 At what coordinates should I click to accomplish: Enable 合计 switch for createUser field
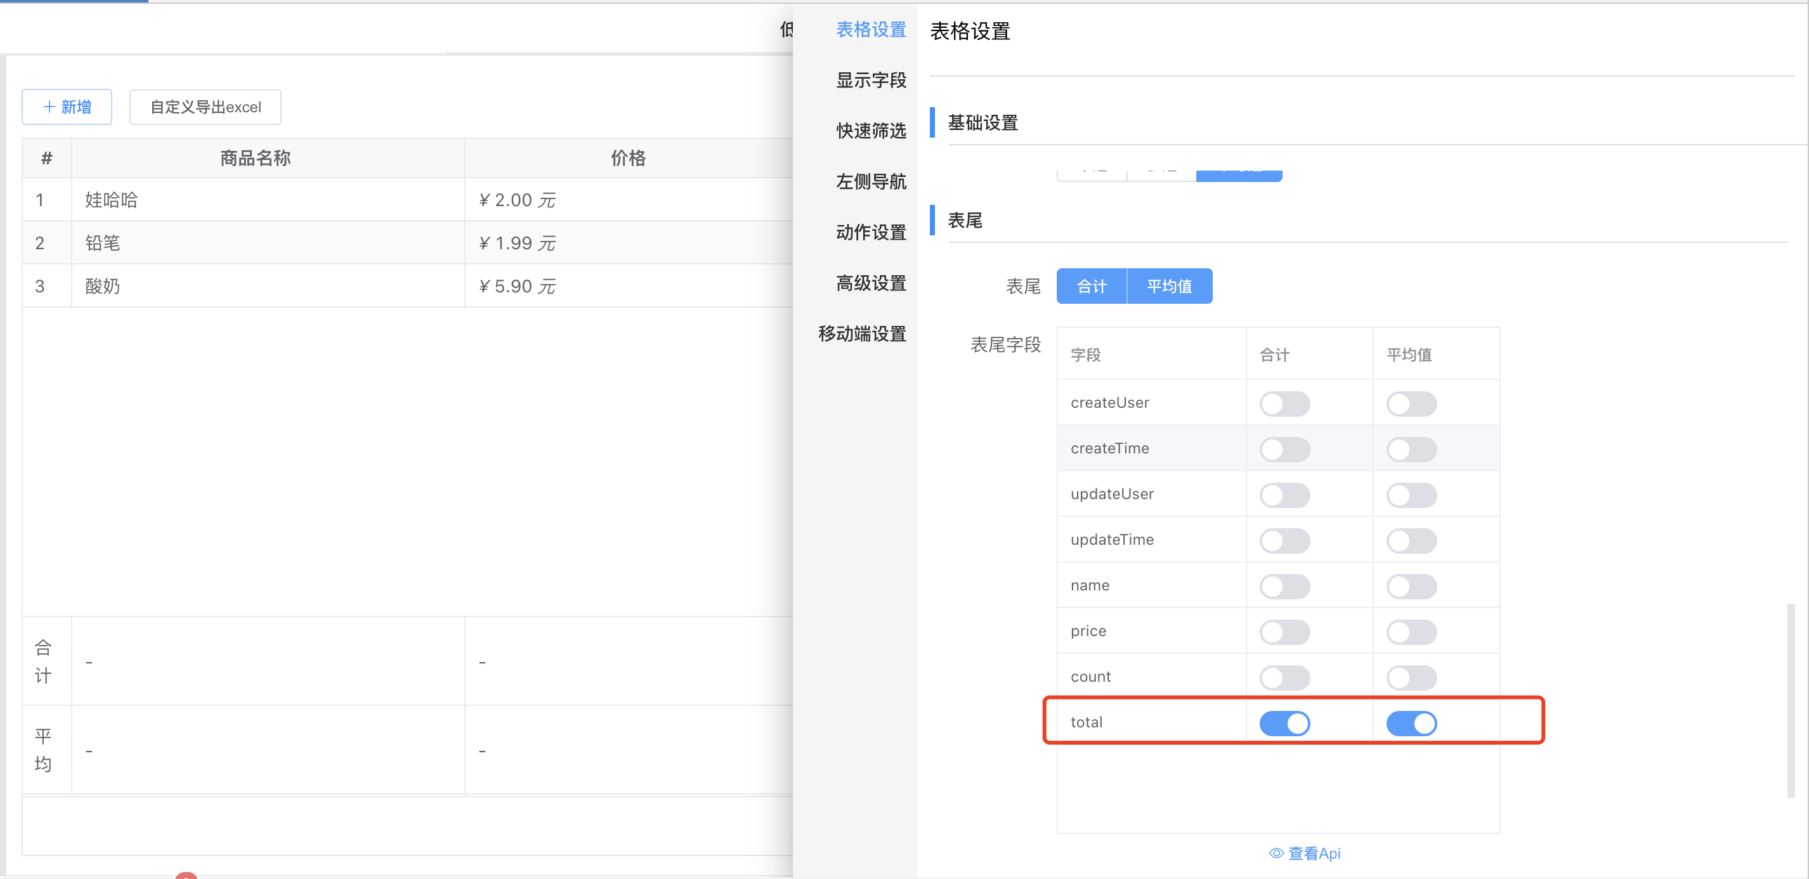(1284, 404)
